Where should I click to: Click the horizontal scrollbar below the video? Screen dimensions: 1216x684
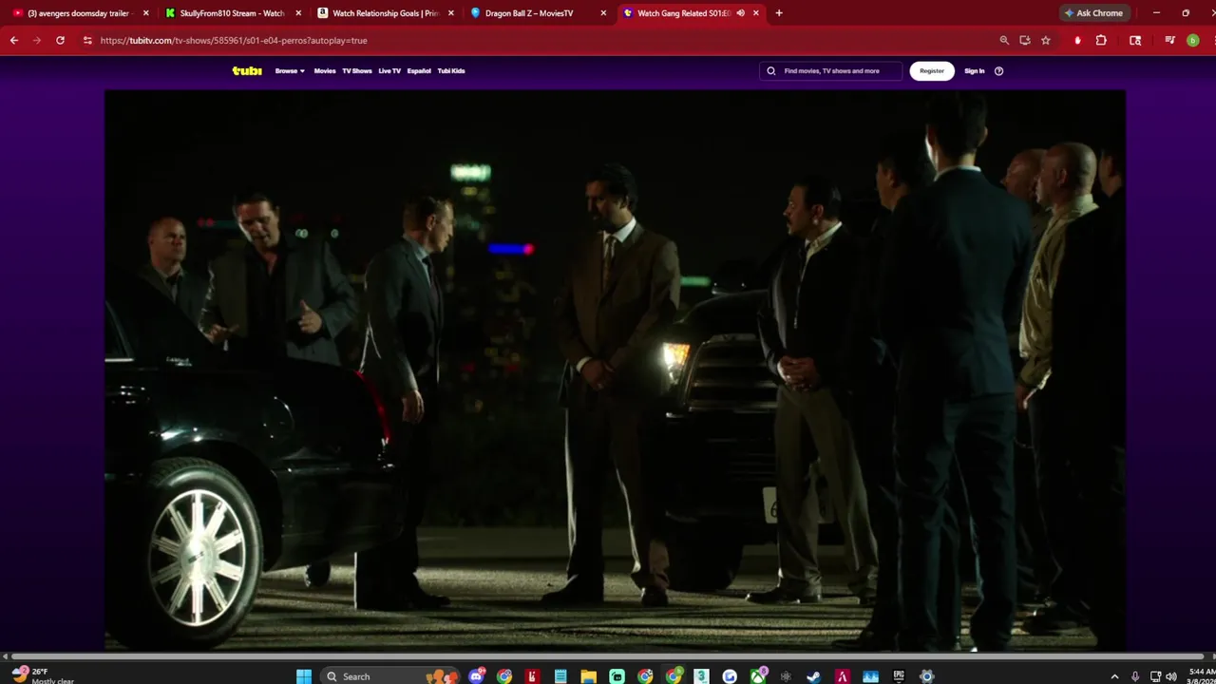point(608,656)
